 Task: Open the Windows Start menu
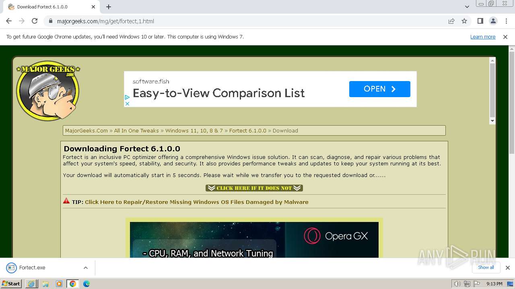coord(11,283)
